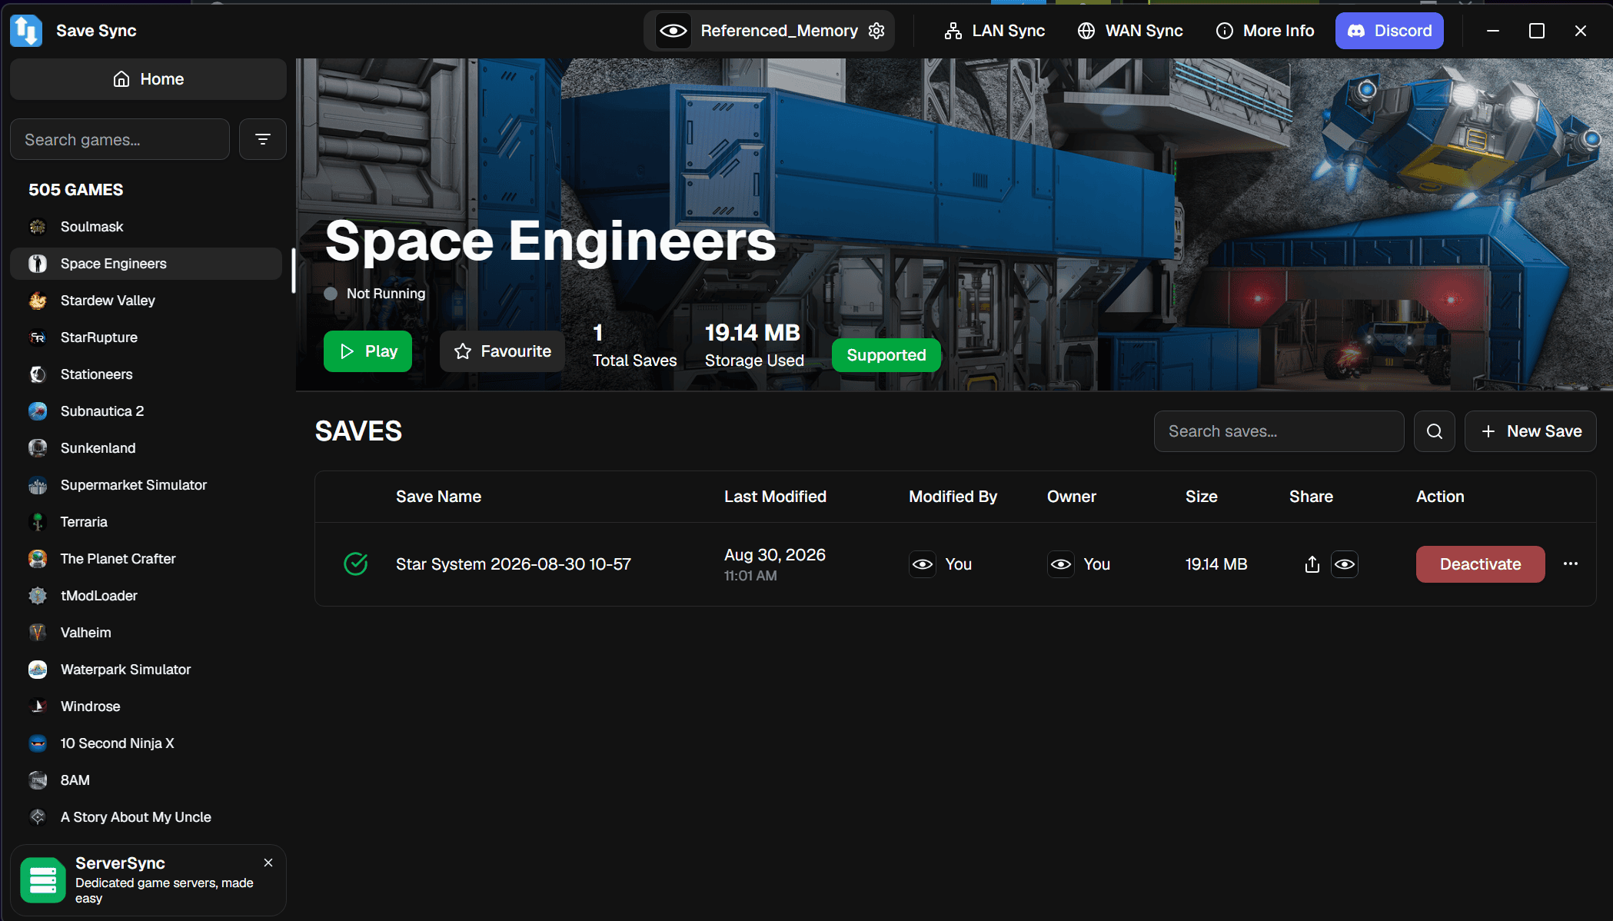Mark Space Engineers as Favourite
1613x921 pixels.
coord(502,351)
